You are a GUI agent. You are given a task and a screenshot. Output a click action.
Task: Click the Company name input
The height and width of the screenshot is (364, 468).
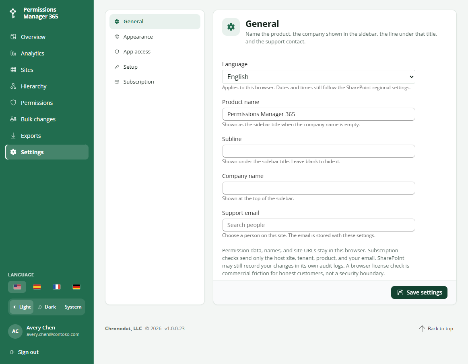pos(318,188)
